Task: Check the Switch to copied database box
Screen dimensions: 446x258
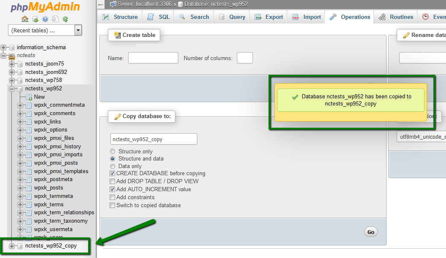Action: pos(113,205)
